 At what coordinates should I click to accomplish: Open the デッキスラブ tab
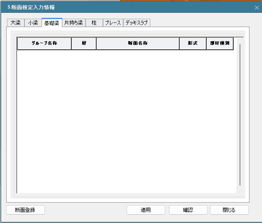[137, 23]
